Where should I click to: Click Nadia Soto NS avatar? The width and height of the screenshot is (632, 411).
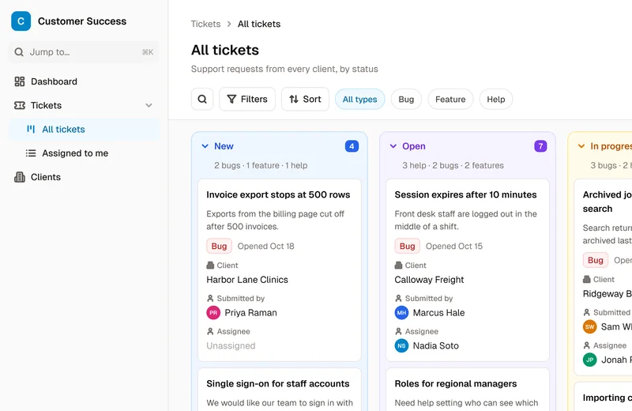point(401,345)
